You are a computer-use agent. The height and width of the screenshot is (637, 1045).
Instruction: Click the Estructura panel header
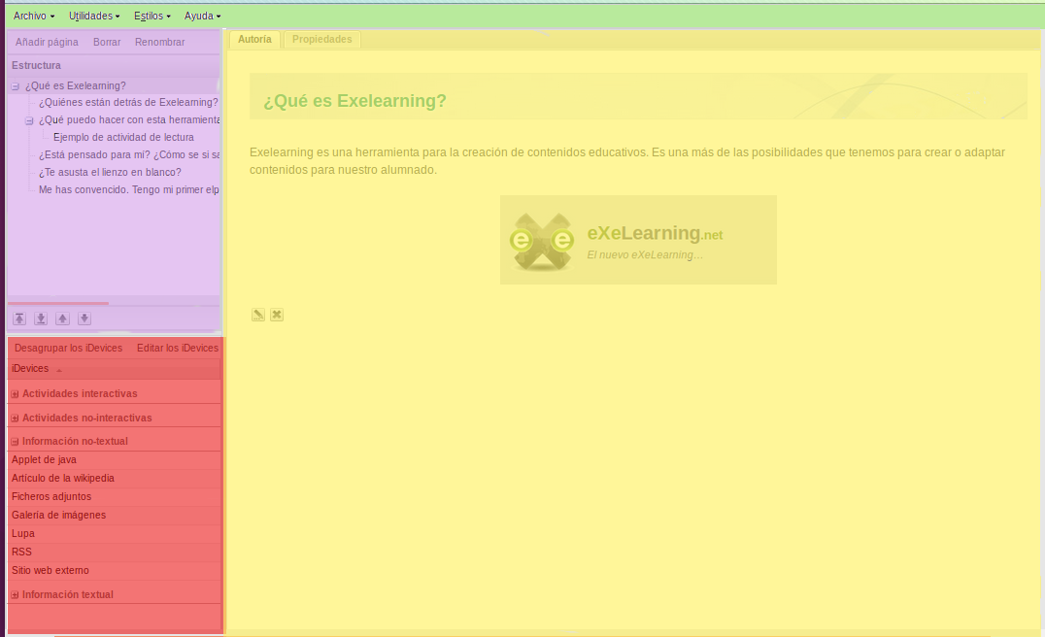click(114, 65)
